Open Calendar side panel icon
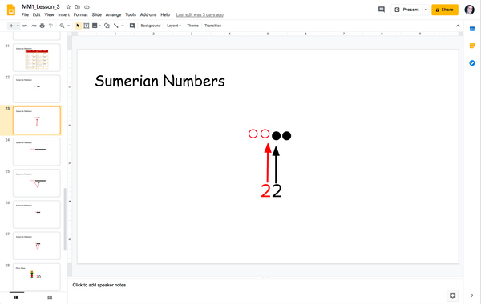 pos(472,29)
